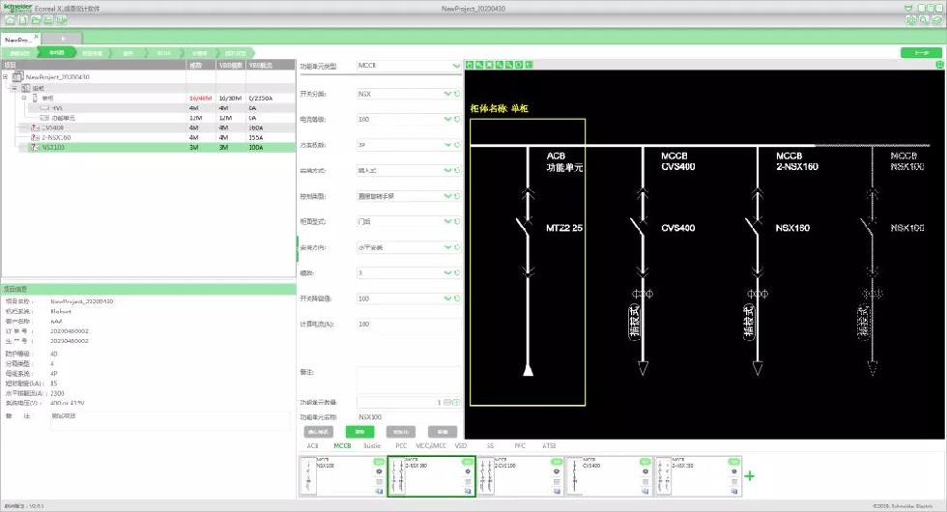Select the 2-CVS100 unit card thumbnail
Viewport: 947px width, 512px height.
[521, 476]
